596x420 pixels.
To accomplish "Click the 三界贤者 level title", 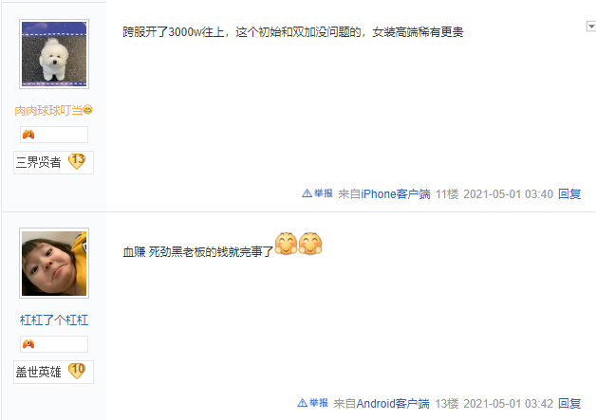I will [38, 162].
